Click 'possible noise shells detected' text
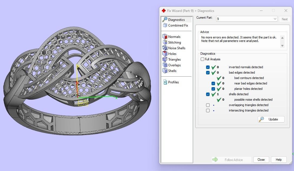Image resolution: width=294 pixels, height=171 pixels. coord(253,100)
